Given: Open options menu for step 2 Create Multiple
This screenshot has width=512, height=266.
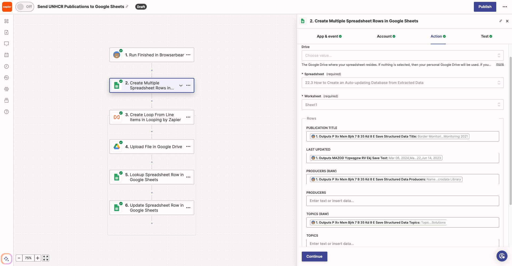Looking at the screenshot, I should [188, 85].
